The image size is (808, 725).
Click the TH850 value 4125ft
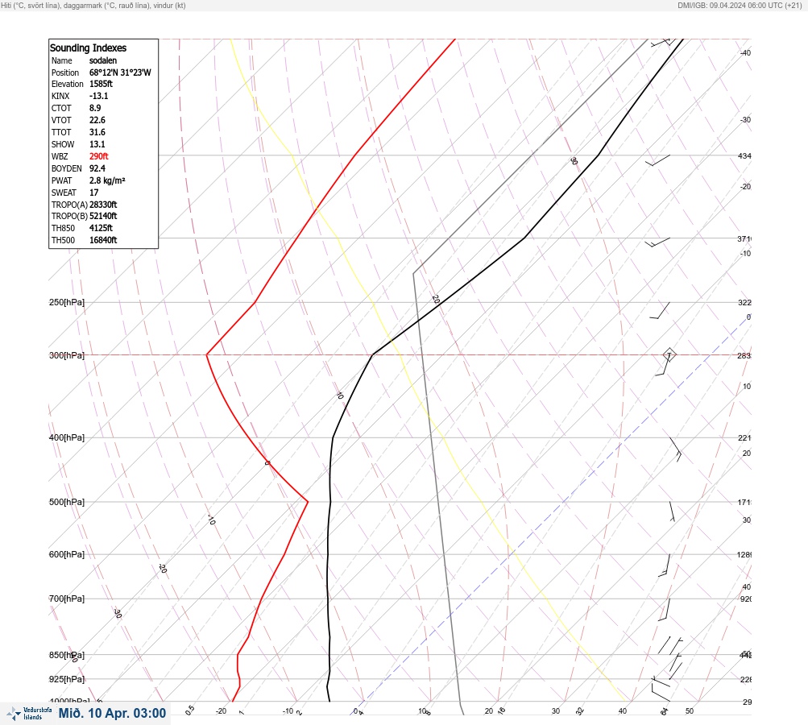[x=101, y=228]
